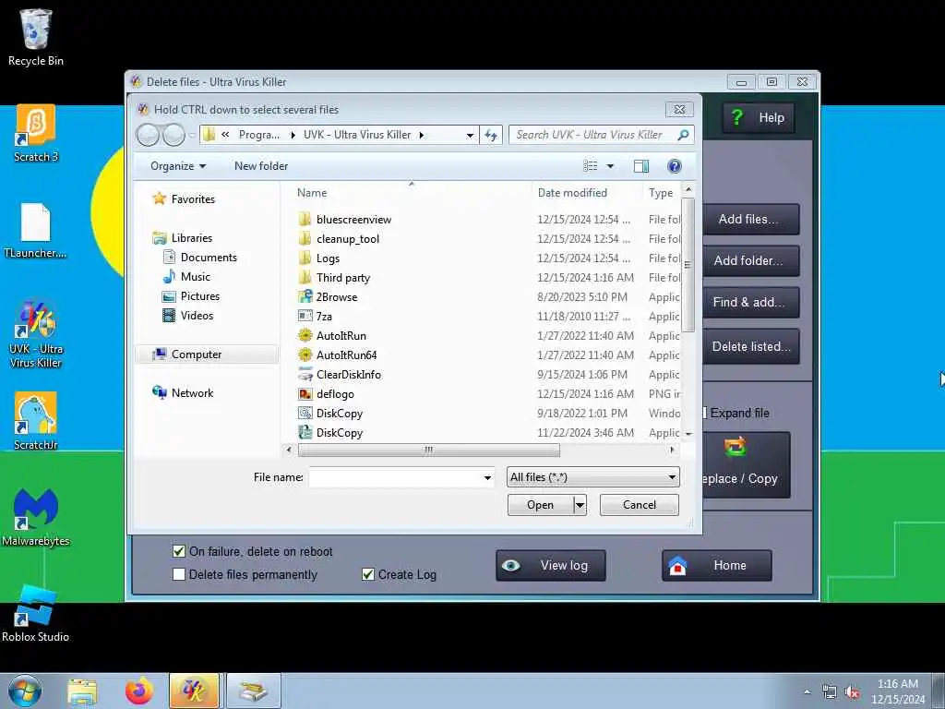Switch to the UVK taskbar button
This screenshot has height=709, width=945.
pos(194,691)
